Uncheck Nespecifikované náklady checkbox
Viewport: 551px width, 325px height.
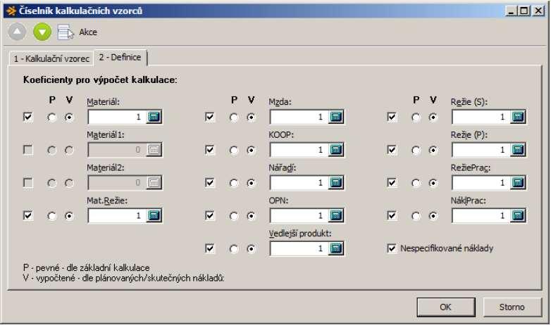392,248
